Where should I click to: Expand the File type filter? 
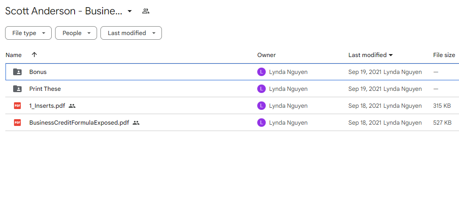tap(28, 33)
